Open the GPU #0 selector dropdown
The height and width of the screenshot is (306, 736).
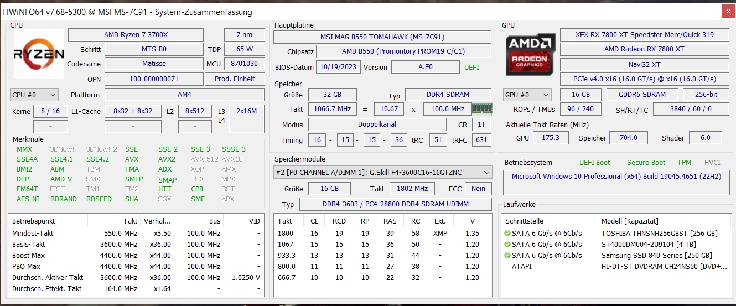[527, 95]
